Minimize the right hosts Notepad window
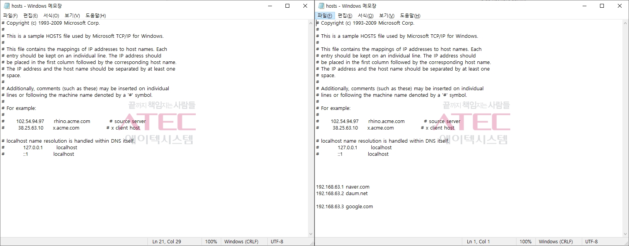629x246 pixels. 584,6
